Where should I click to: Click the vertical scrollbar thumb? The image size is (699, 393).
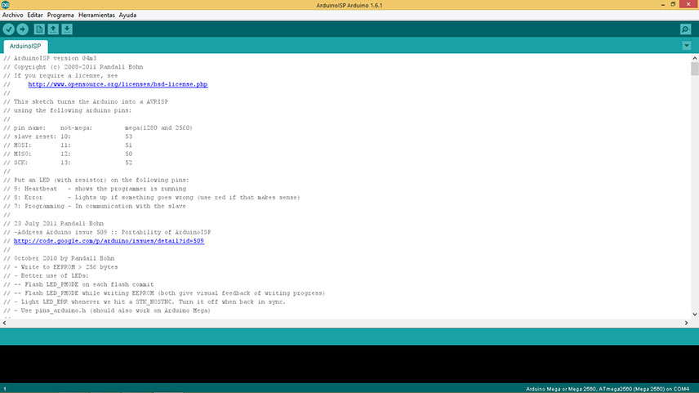click(695, 69)
